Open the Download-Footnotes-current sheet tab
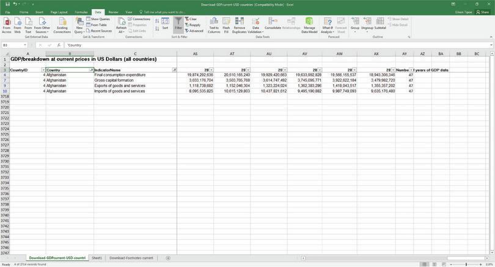 click(x=131, y=258)
